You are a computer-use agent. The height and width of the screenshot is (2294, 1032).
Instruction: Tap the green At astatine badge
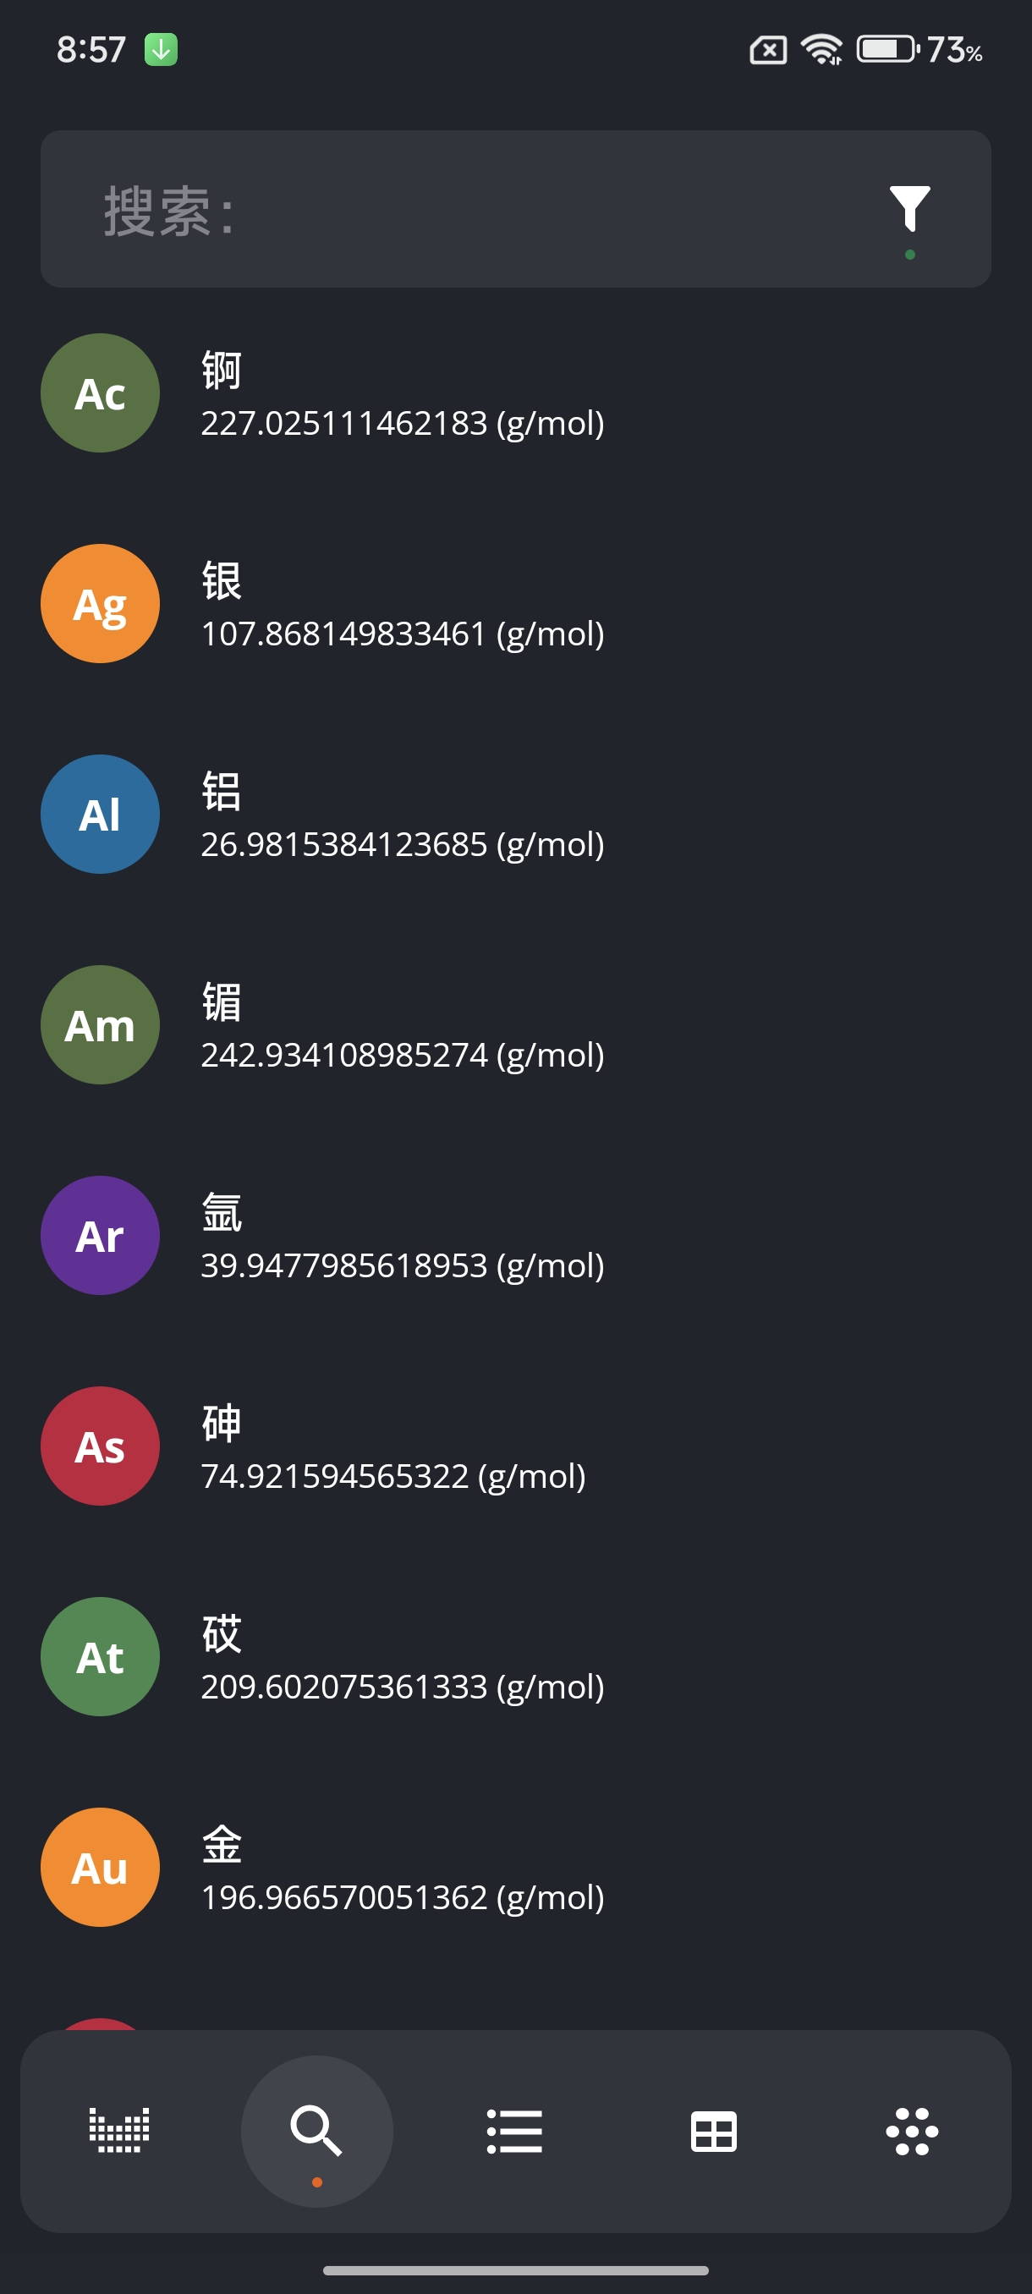[101, 1656]
